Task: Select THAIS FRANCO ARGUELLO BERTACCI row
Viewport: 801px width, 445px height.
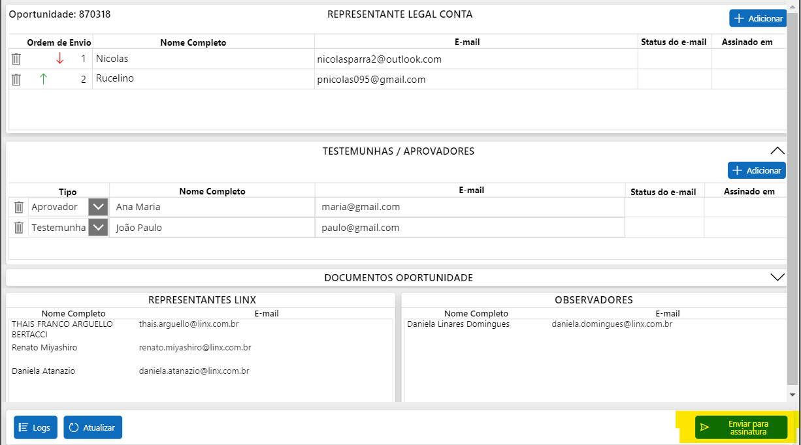Action: 202,329
